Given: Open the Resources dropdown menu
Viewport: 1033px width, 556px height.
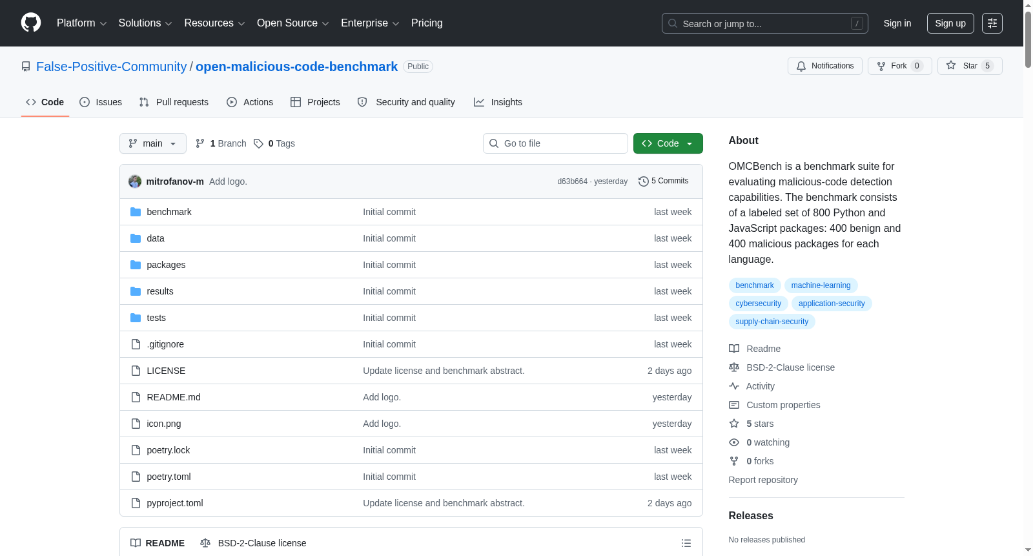Looking at the screenshot, I should (x=214, y=23).
